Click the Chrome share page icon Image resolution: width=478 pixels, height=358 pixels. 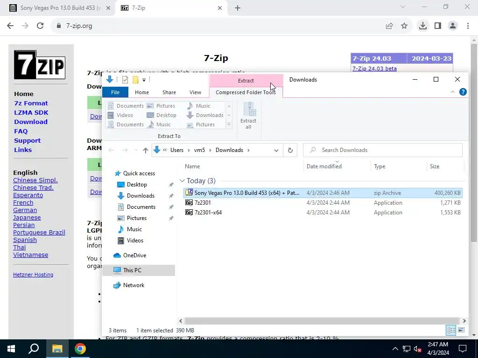(x=389, y=26)
